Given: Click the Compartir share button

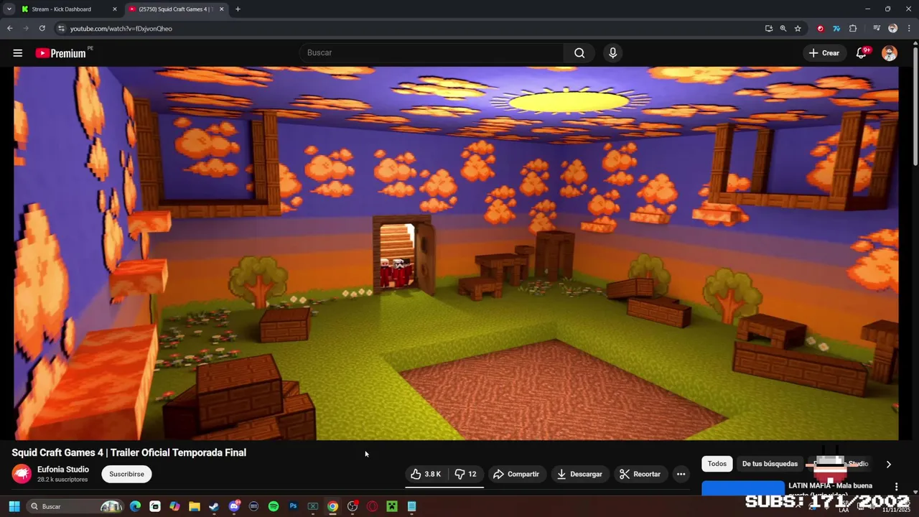Looking at the screenshot, I should pyautogui.click(x=516, y=475).
